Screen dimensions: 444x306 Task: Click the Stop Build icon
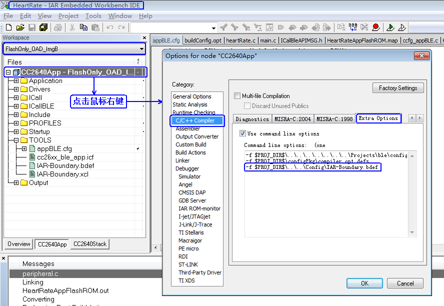364,27
